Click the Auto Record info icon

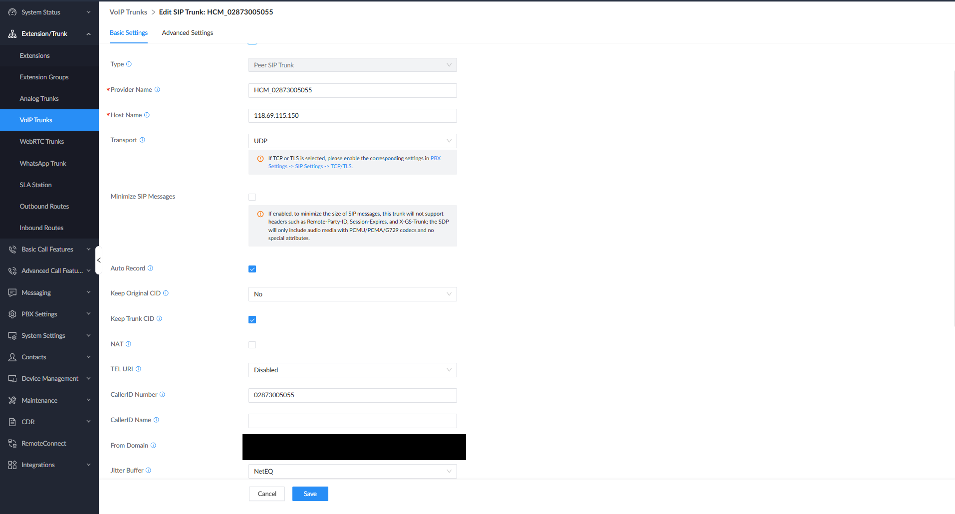coord(150,268)
